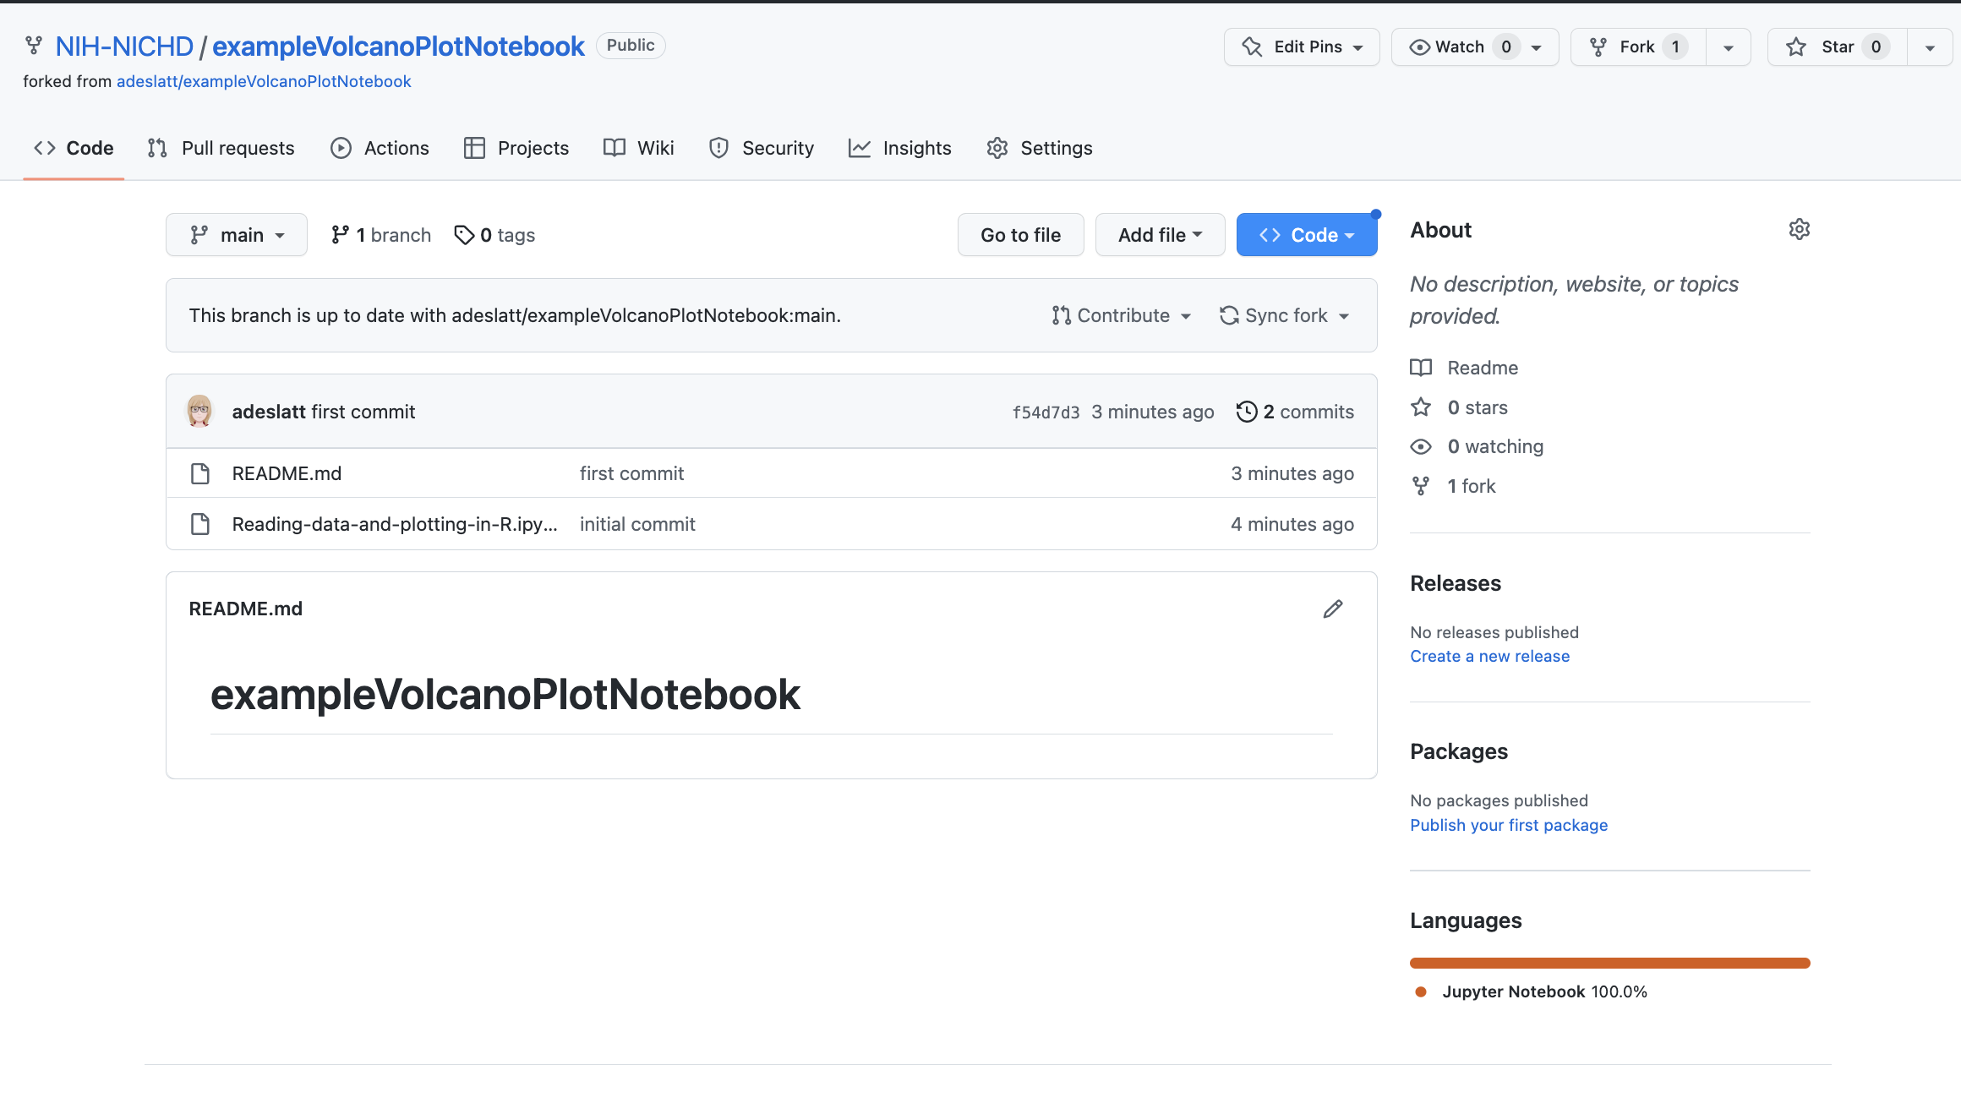
Task: Open the initial commit message link
Action: click(x=637, y=524)
